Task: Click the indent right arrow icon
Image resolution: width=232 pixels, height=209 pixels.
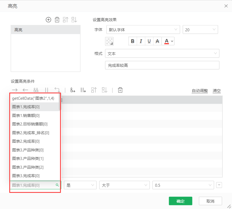Action: pos(15,90)
